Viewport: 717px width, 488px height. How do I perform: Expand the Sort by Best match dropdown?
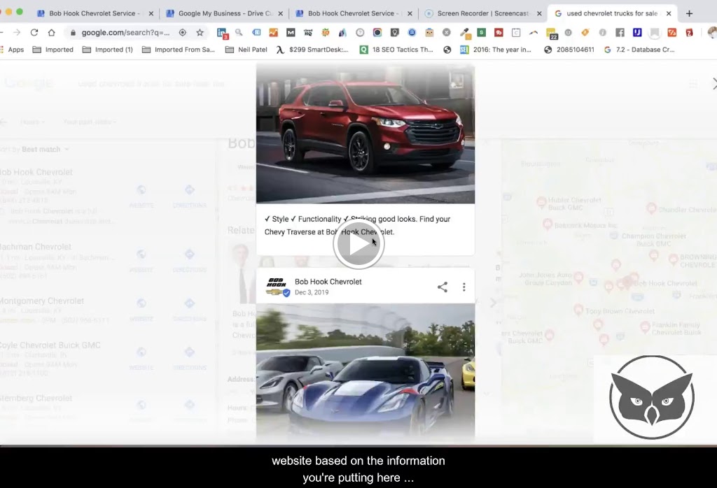click(x=35, y=150)
